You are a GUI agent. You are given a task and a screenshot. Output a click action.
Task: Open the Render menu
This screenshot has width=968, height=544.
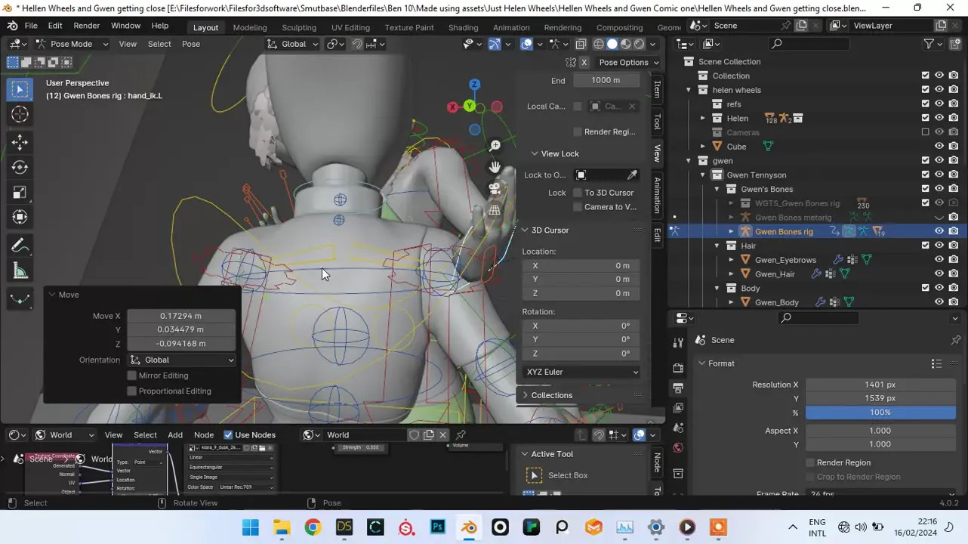tap(86, 26)
